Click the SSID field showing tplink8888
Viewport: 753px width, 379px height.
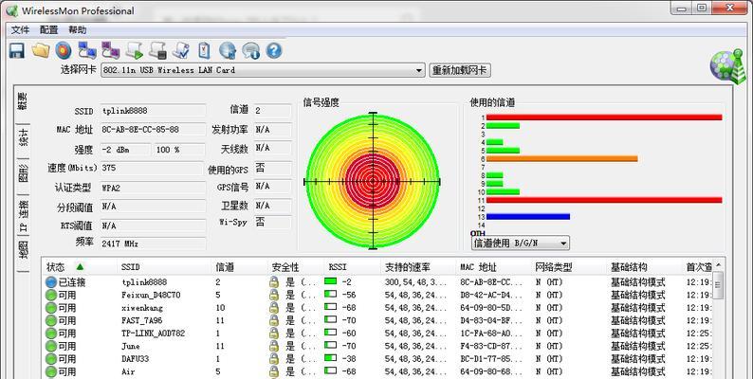point(154,110)
